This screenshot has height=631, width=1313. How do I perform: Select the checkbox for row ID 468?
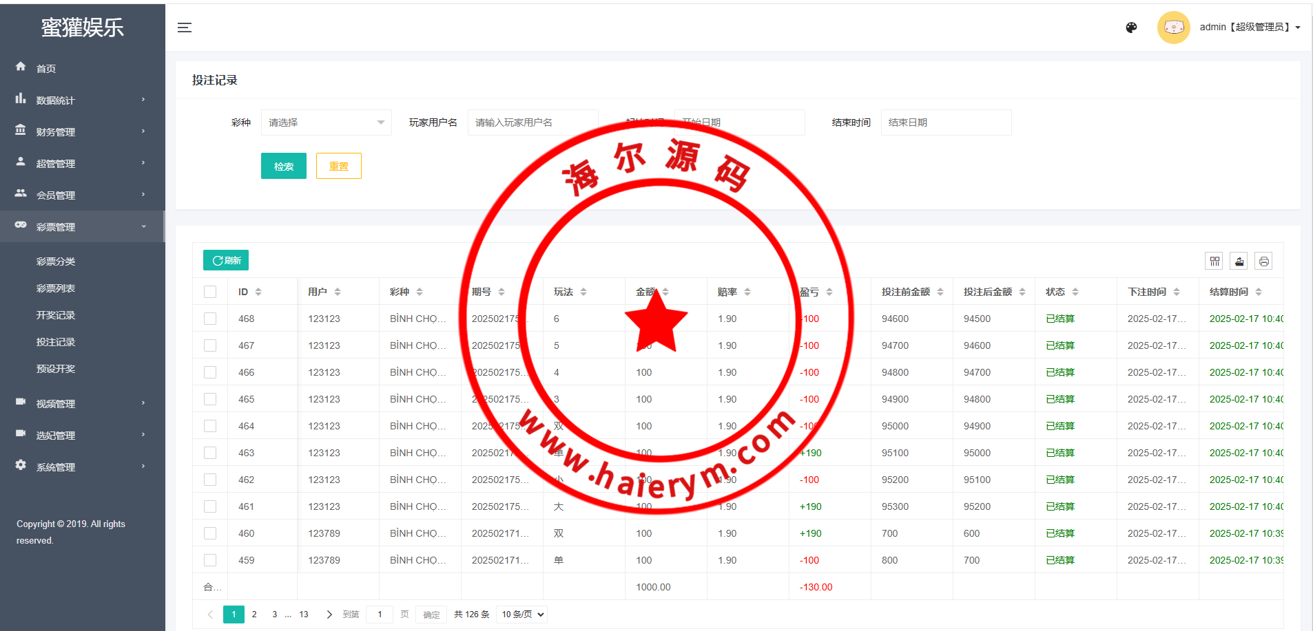[210, 319]
